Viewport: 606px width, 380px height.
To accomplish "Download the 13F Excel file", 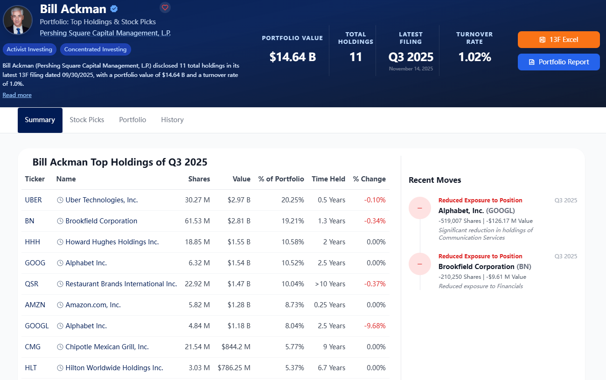I will [558, 40].
